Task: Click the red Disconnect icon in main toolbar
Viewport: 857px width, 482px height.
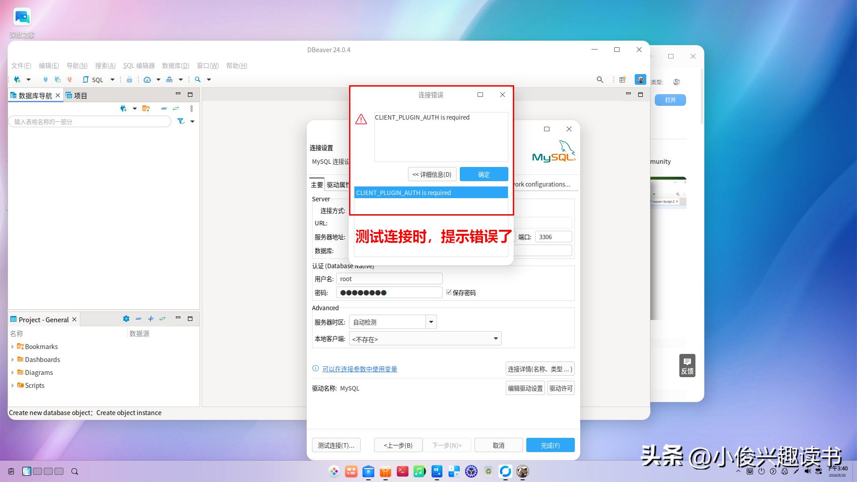Action: coord(70,79)
